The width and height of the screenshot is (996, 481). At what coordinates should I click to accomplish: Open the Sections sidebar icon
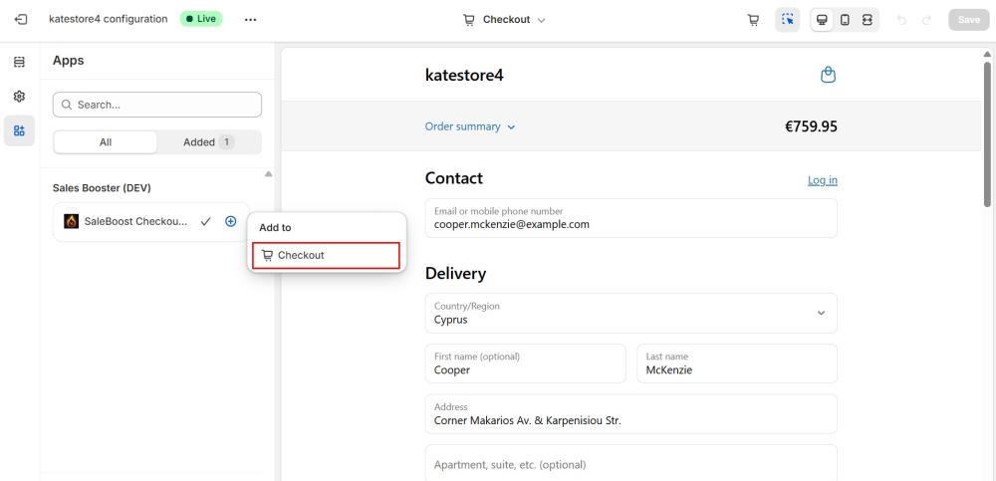(x=19, y=62)
